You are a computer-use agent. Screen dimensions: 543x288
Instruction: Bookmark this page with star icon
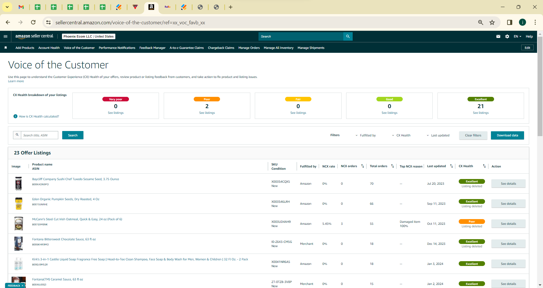[x=492, y=22]
